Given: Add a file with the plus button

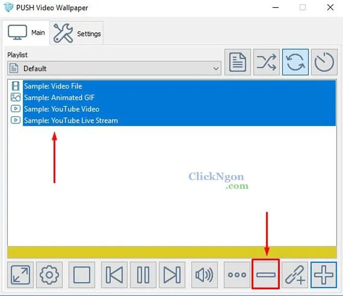Looking at the screenshot, I should [x=324, y=275].
